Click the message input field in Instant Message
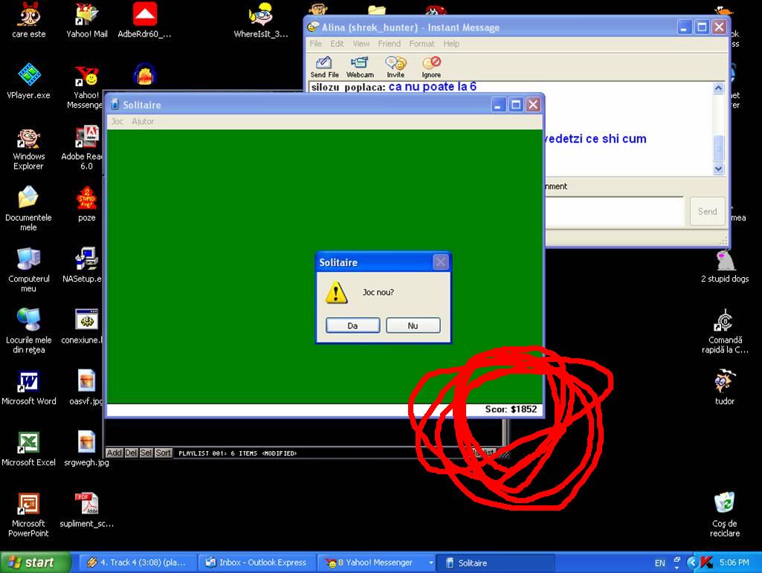762x573 pixels. [614, 211]
